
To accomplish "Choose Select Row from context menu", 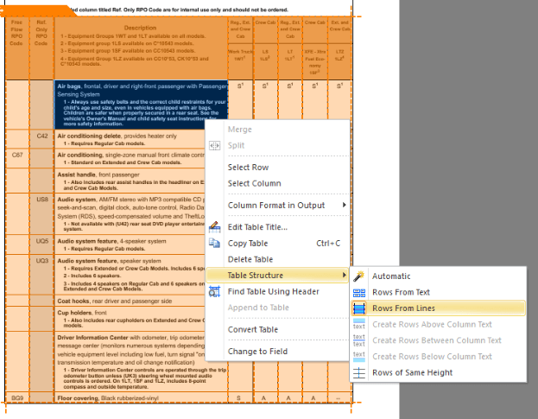I will click(248, 168).
